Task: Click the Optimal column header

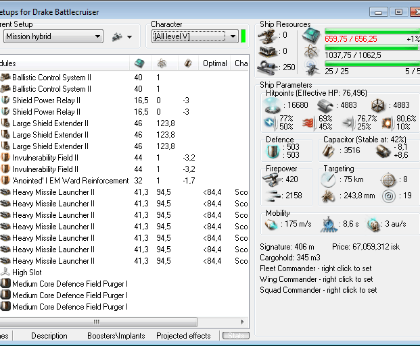Action: pyautogui.click(x=214, y=63)
